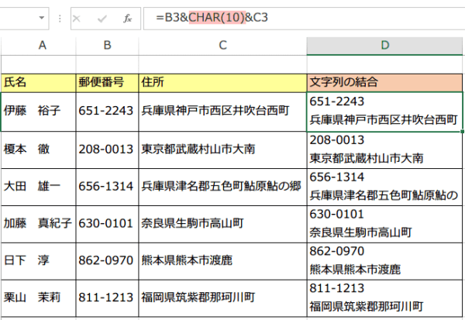Select address cell 福岡県筑紫郡那珂川町 in column C
Viewport: 465px width, 320px height.
222,298
